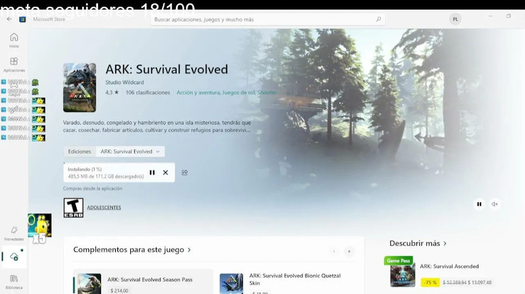Open the Aplicaciones section in sidebar

click(14, 65)
